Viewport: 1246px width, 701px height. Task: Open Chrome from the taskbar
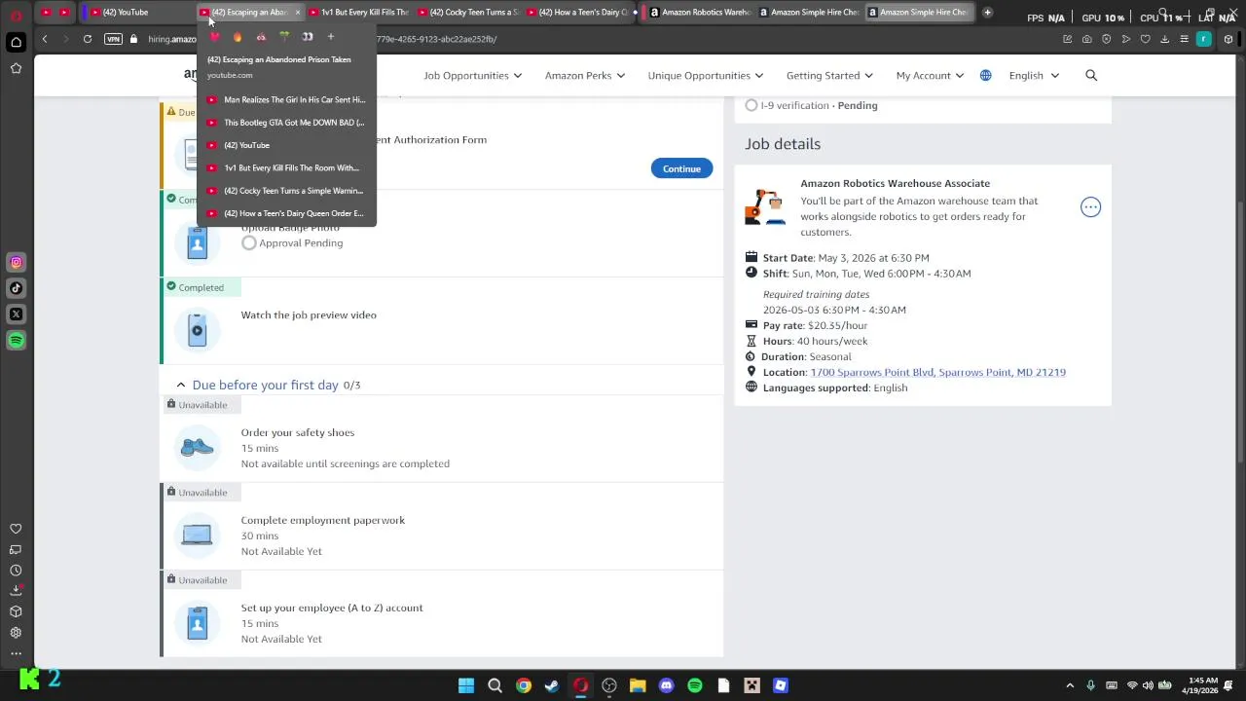(524, 685)
